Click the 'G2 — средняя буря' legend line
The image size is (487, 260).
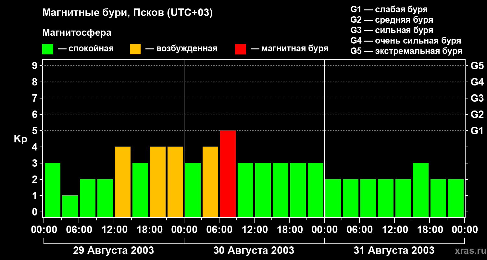tap(392, 20)
